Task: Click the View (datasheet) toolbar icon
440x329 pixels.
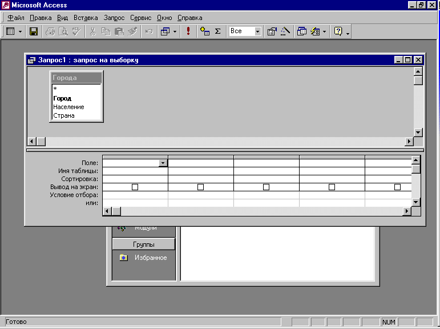Action: 10,31
